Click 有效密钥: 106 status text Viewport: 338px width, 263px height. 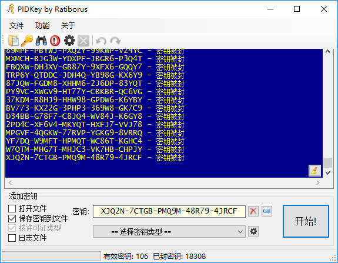pos(126,257)
